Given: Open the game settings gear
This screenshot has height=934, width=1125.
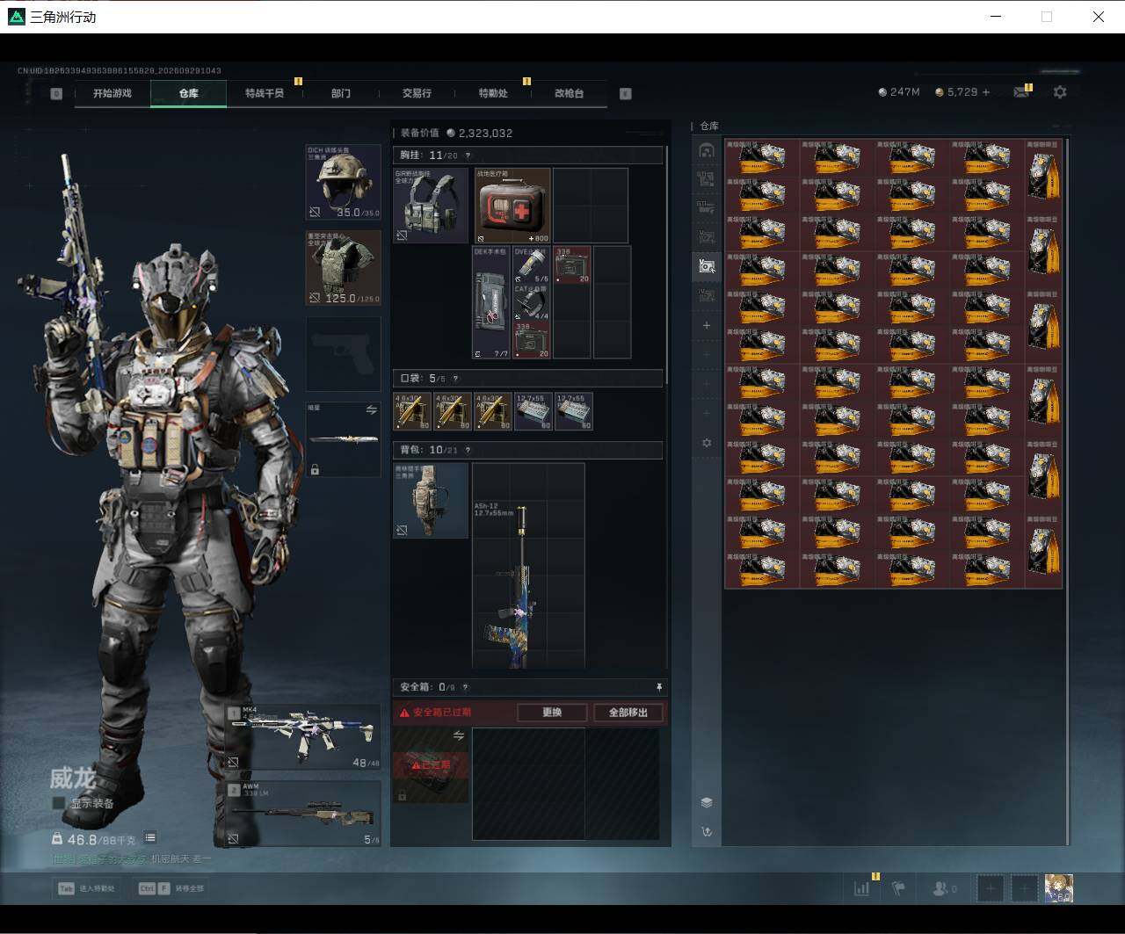Looking at the screenshot, I should (1060, 92).
